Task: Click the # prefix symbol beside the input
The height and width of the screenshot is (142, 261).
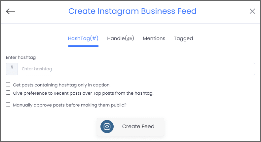Action: (12, 67)
